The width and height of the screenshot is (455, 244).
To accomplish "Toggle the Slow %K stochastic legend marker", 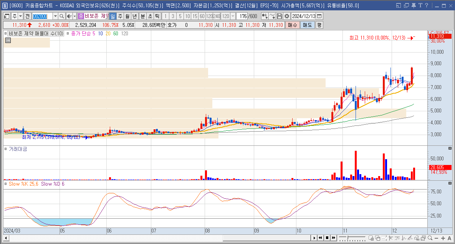I will coord(5,184).
